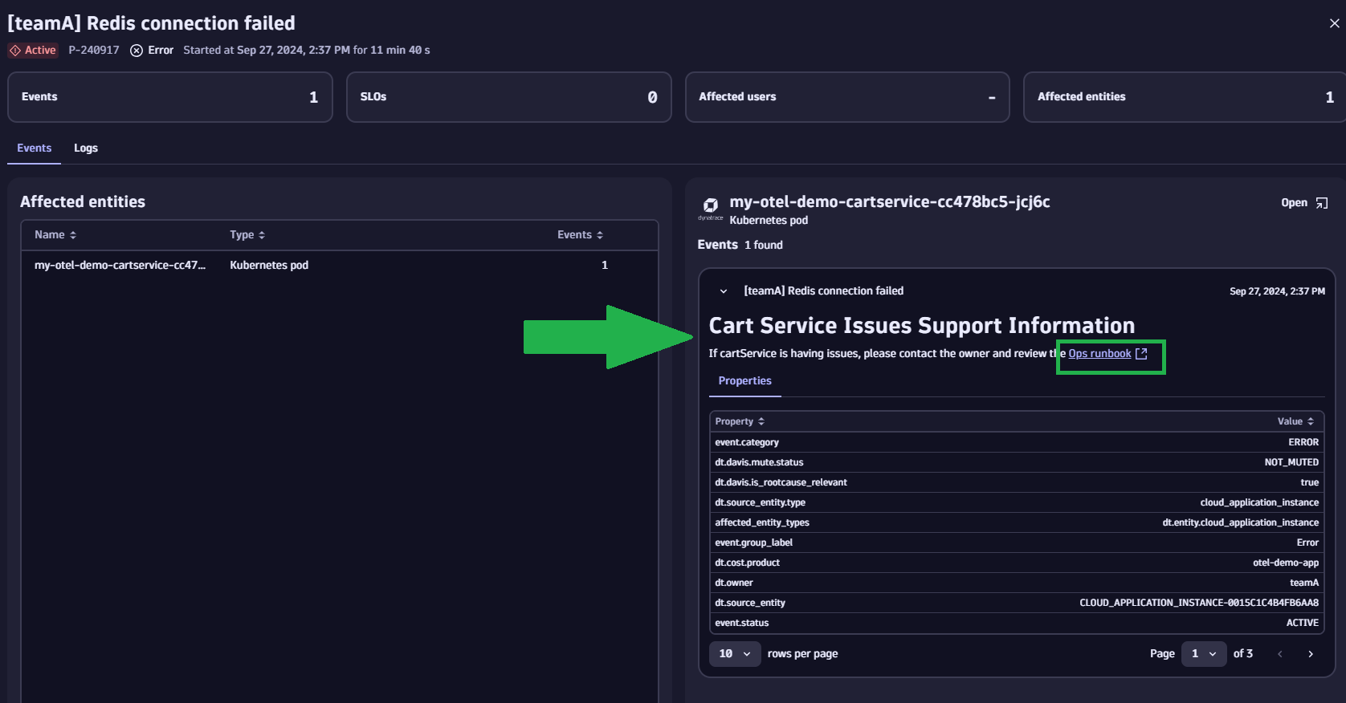Image resolution: width=1346 pixels, height=703 pixels.
Task: Click the cloud_application_instance value
Action: coord(1259,502)
